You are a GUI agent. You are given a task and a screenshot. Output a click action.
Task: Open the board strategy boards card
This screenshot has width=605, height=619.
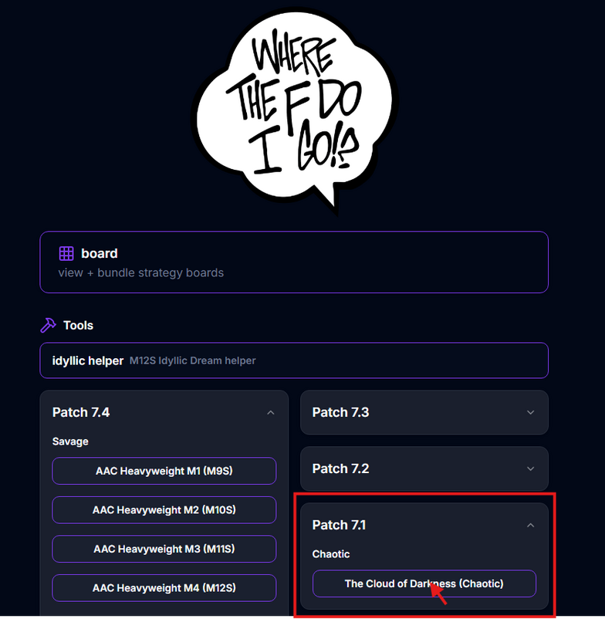pyautogui.click(x=294, y=262)
